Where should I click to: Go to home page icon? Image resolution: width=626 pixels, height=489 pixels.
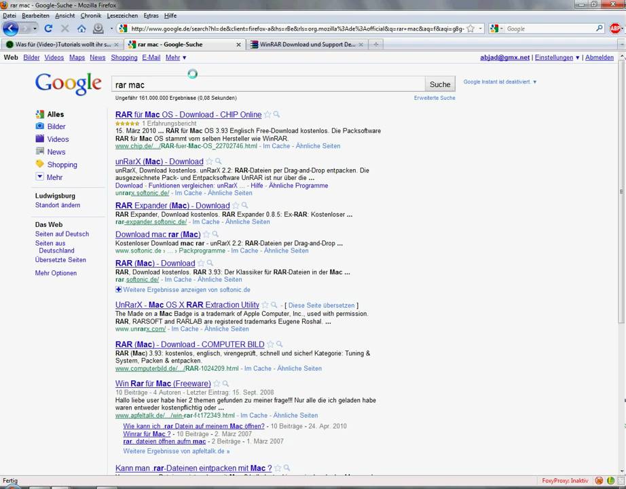(x=81, y=29)
